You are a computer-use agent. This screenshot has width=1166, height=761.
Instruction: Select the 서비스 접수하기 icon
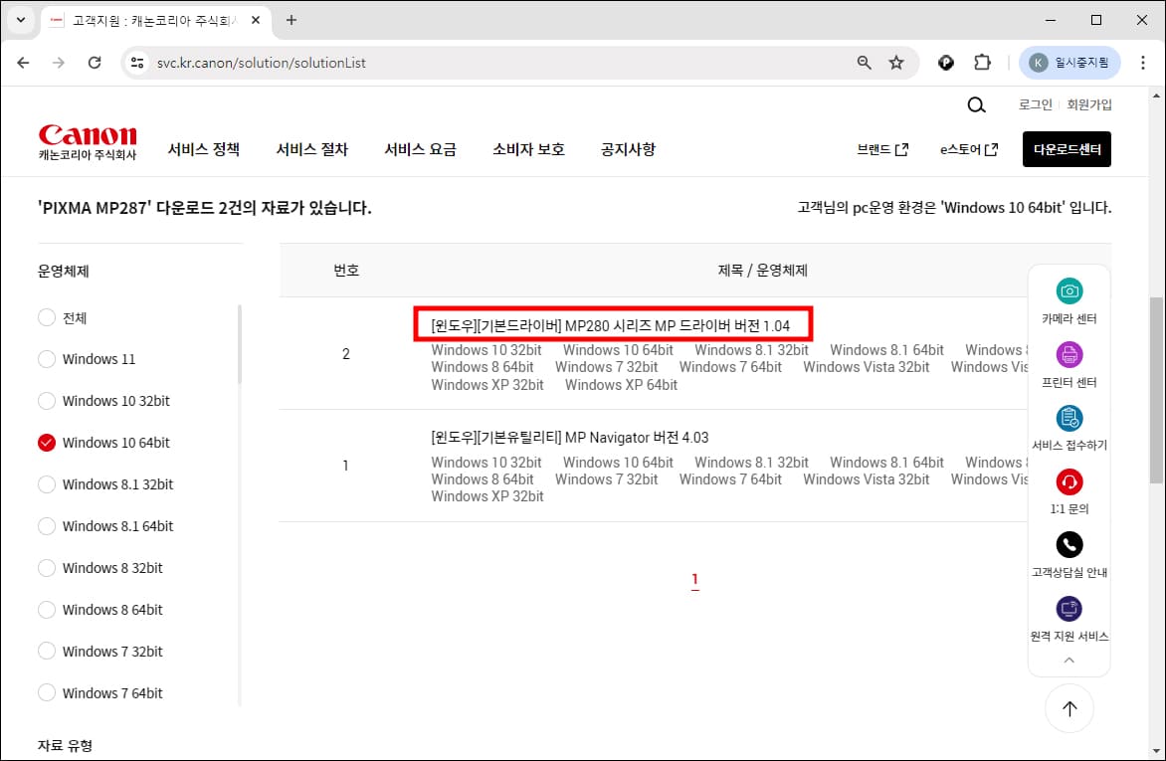1069,419
